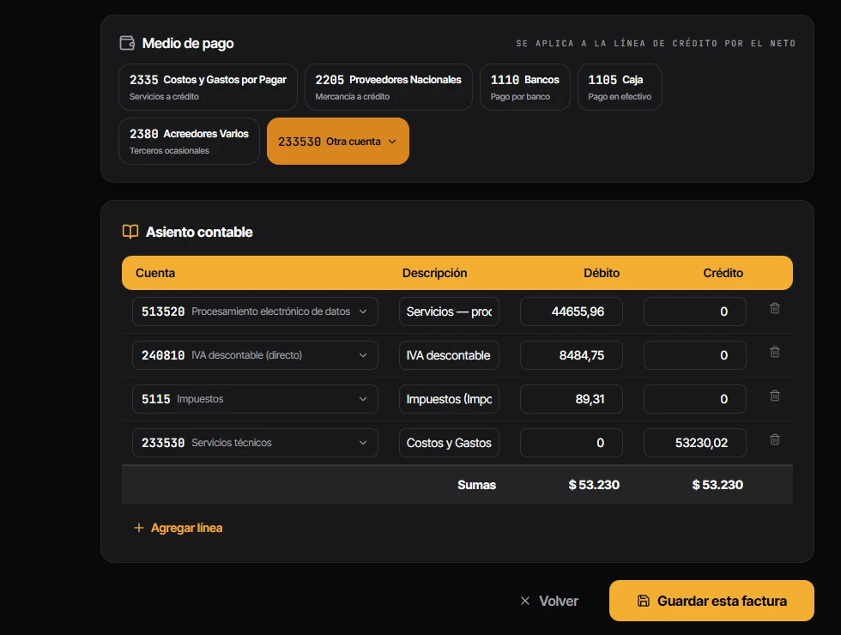Image resolution: width=841 pixels, height=635 pixels.
Task: Click the debit field of Servicios técnicos row
Action: [572, 443]
